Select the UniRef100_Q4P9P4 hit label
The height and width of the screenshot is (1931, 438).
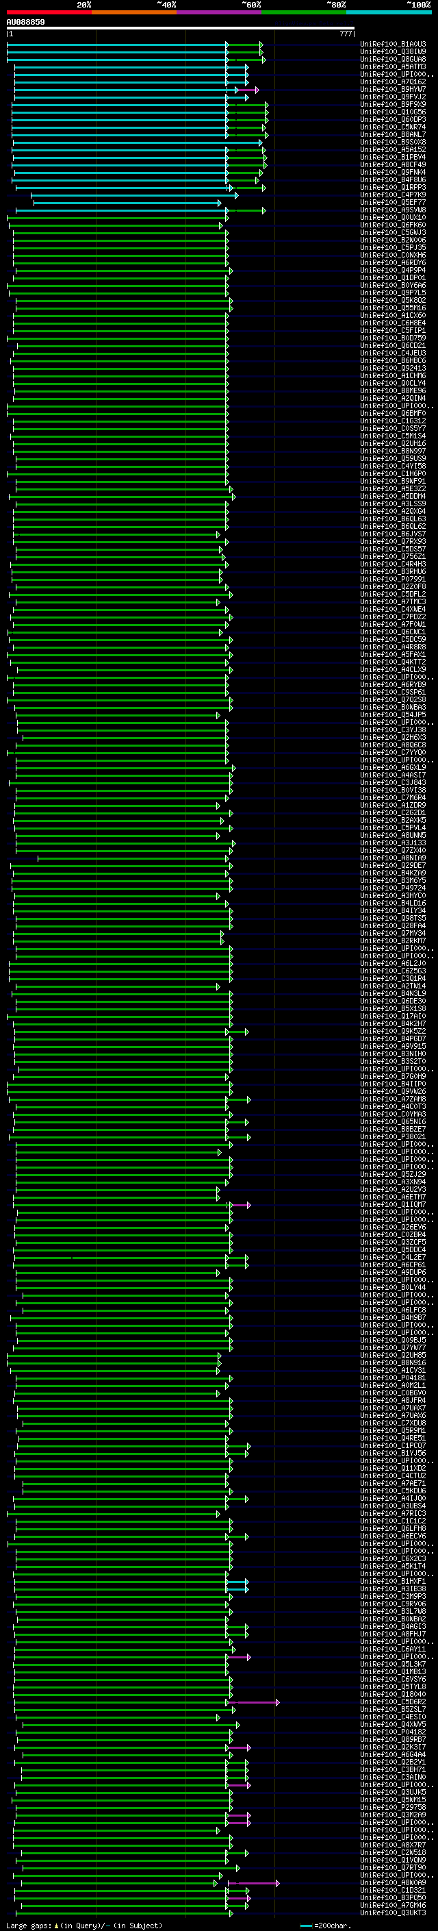point(393,270)
